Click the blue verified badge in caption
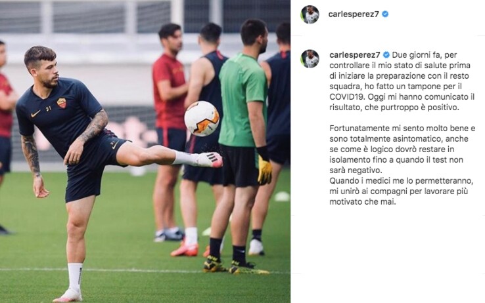This screenshot has width=485, height=303. (386, 55)
